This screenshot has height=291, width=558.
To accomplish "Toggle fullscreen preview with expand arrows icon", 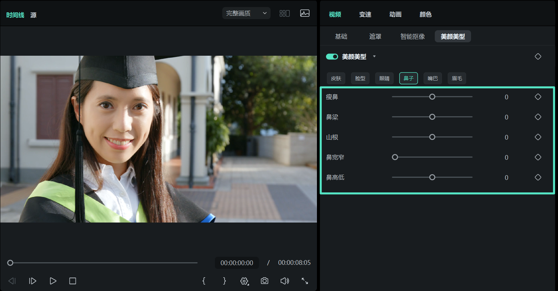I will pyautogui.click(x=305, y=281).
